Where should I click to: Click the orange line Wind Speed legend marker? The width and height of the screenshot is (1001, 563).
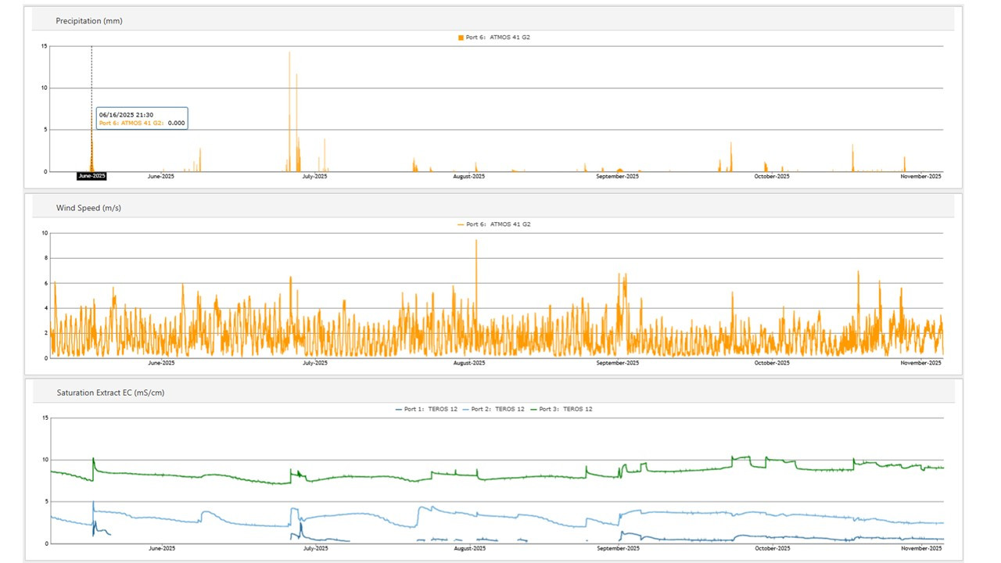(x=460, y=224)
